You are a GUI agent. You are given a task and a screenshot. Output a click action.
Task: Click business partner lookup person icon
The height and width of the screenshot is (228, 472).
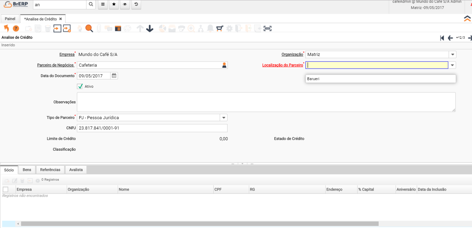[224, 65]
